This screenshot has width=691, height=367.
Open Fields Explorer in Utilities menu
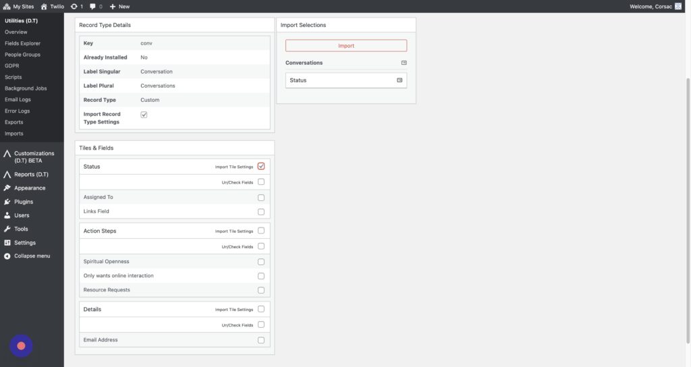[x=22, y=43]
